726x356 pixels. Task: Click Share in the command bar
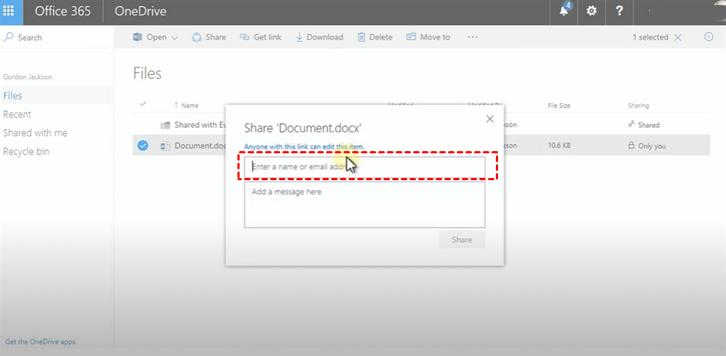(x=209, y=37)
